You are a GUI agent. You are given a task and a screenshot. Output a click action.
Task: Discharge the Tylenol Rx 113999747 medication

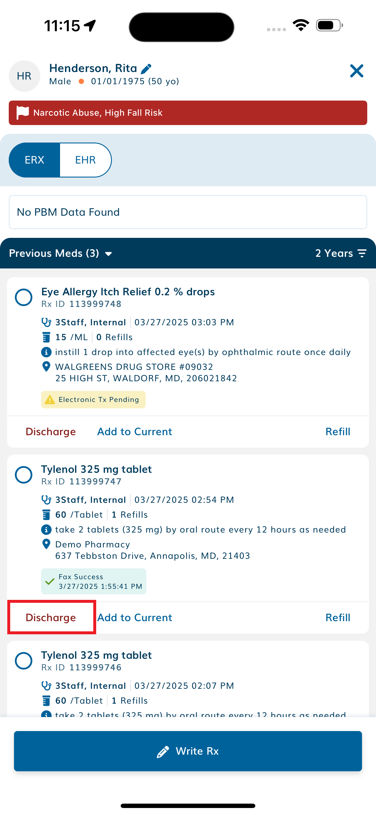(51, 618)
